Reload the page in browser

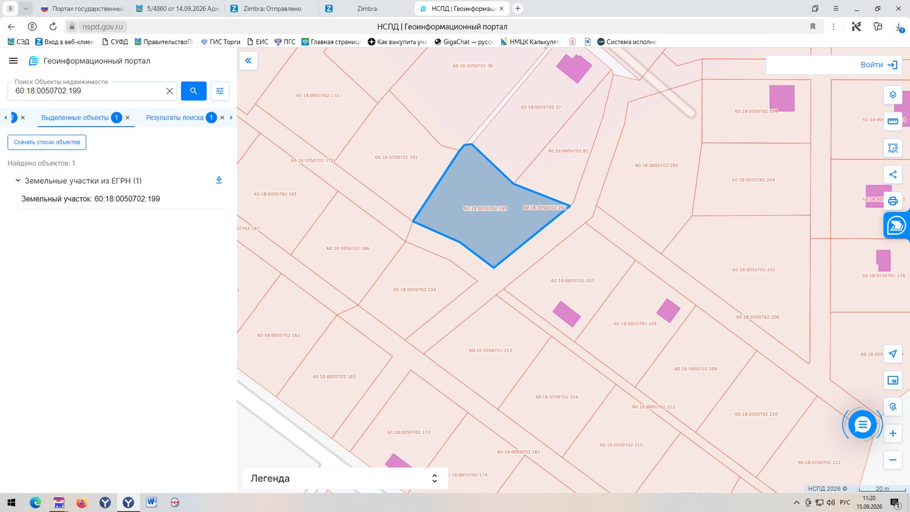53,27
